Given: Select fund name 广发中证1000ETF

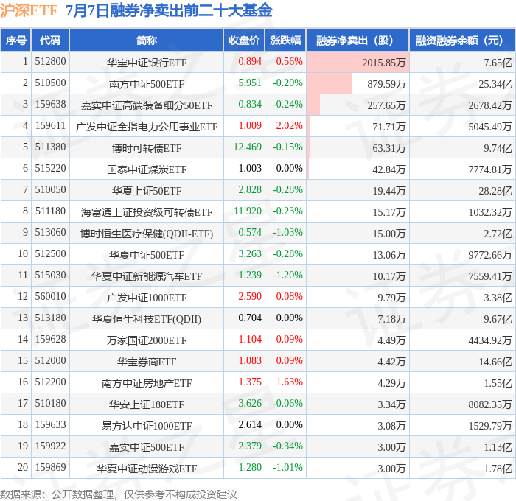Looking at the screenshot, I should [x=147, y=298].
